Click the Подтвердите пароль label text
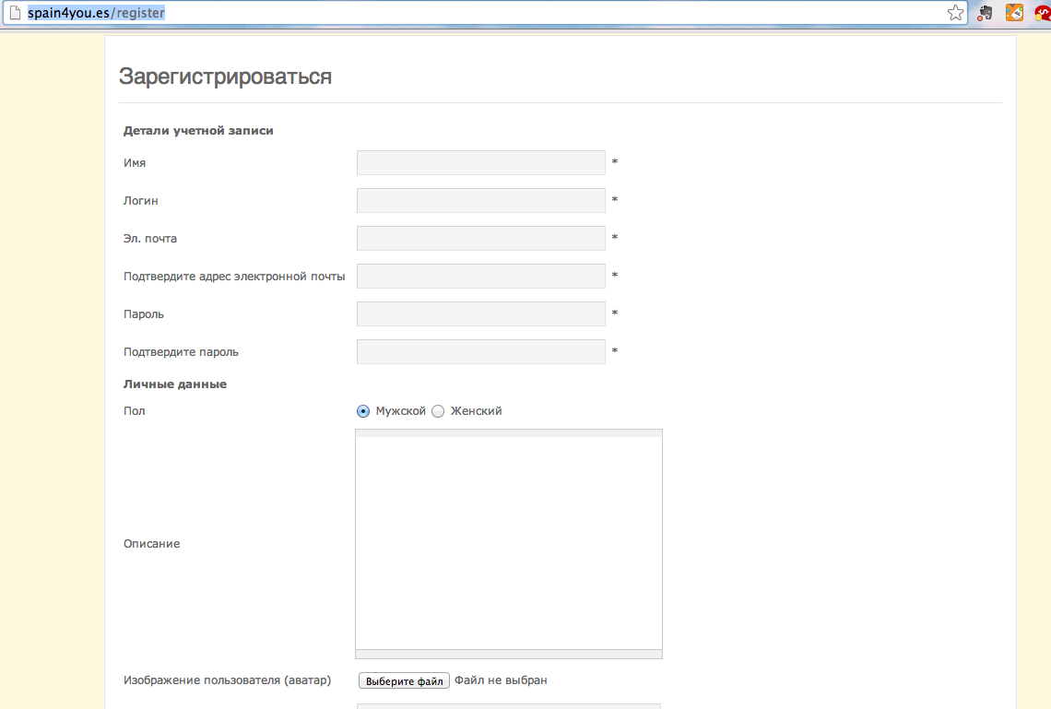 (x=181, y=352)
